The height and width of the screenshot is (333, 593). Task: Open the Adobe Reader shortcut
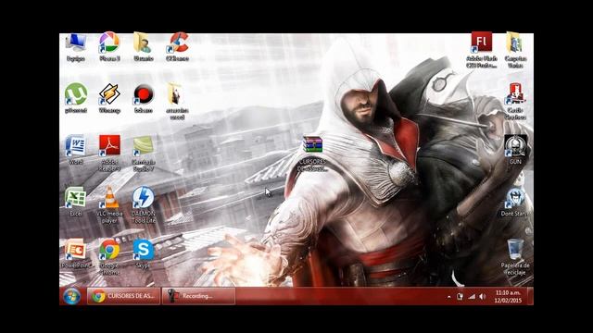point(109,153)
